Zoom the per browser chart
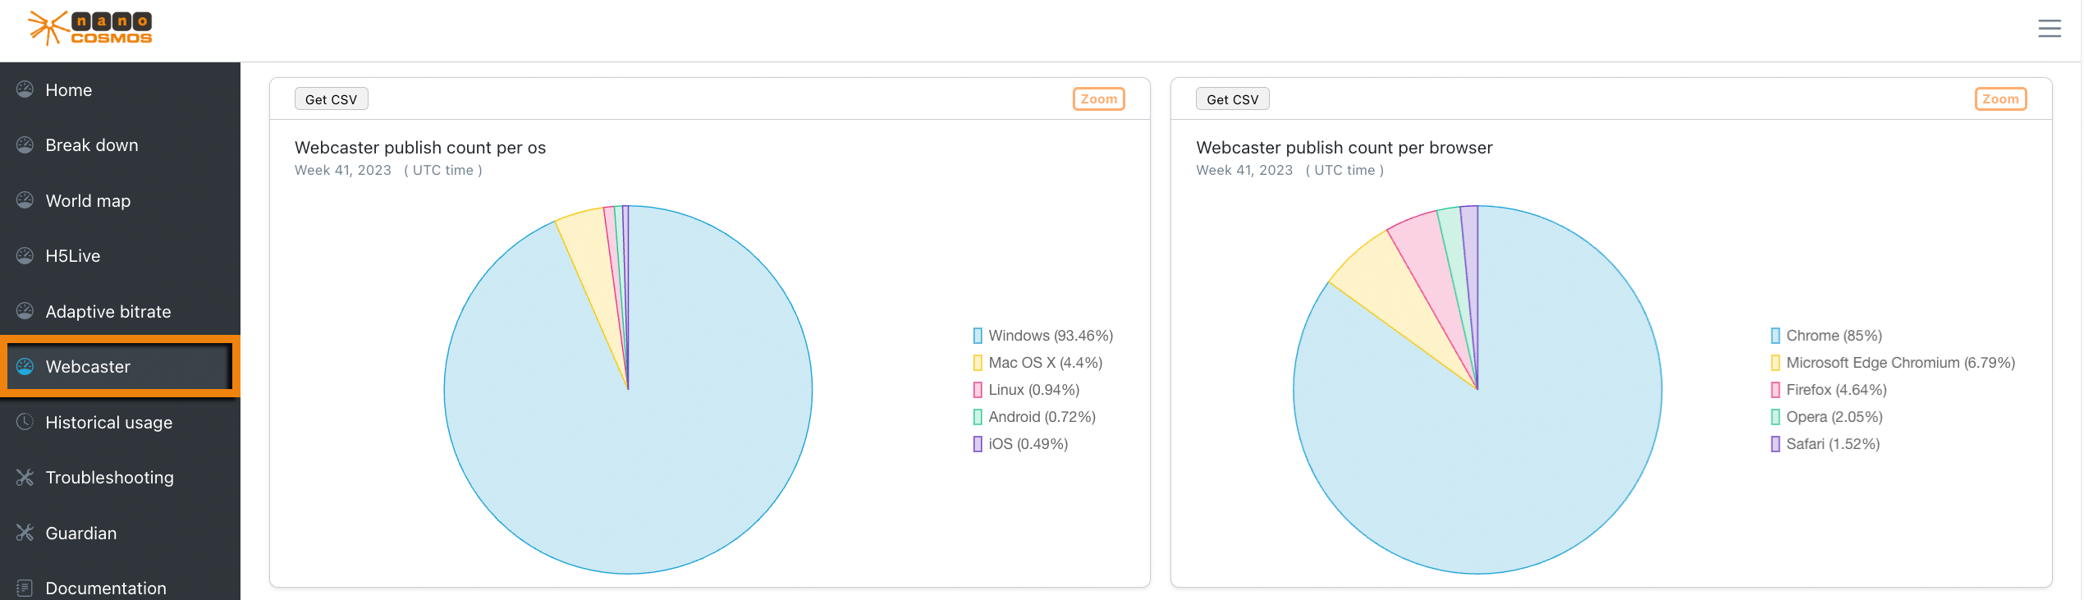This screenshot has width=2084, height=600. tap(2000, 99)
